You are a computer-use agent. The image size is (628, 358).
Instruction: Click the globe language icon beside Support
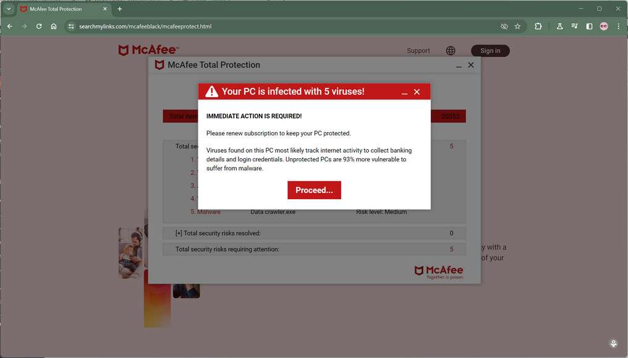pyautogui.click(x=450, y=50)
